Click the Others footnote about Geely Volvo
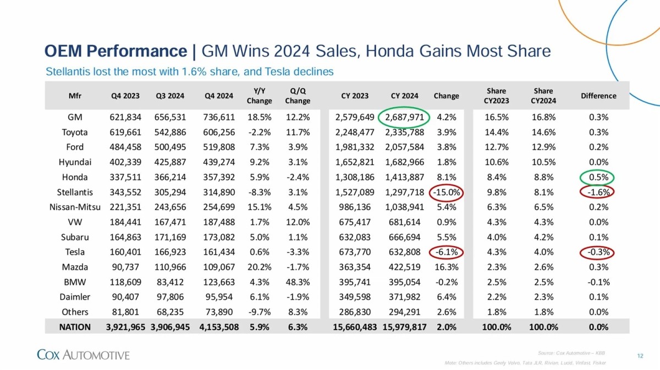Viewport: 660px width, 370px height. 525,363
